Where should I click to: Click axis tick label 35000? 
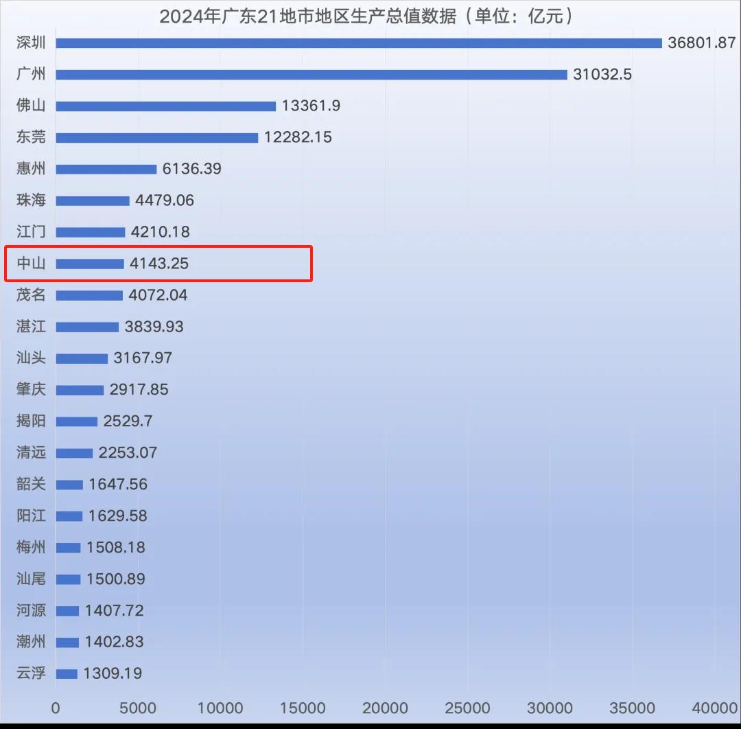[x=633, y=708]
